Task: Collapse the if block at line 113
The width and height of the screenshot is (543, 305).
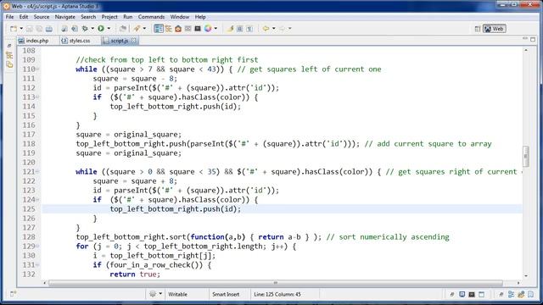Action: pos(37,97)
